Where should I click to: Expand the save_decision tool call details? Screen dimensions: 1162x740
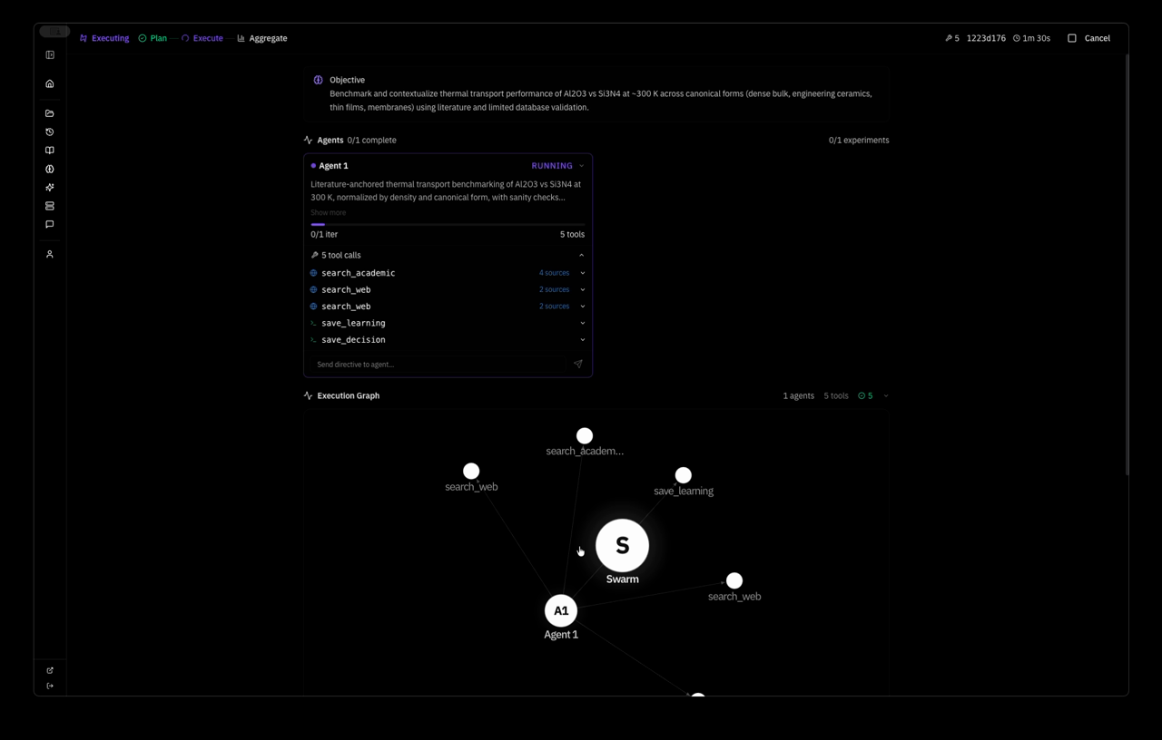pos(582,340)
